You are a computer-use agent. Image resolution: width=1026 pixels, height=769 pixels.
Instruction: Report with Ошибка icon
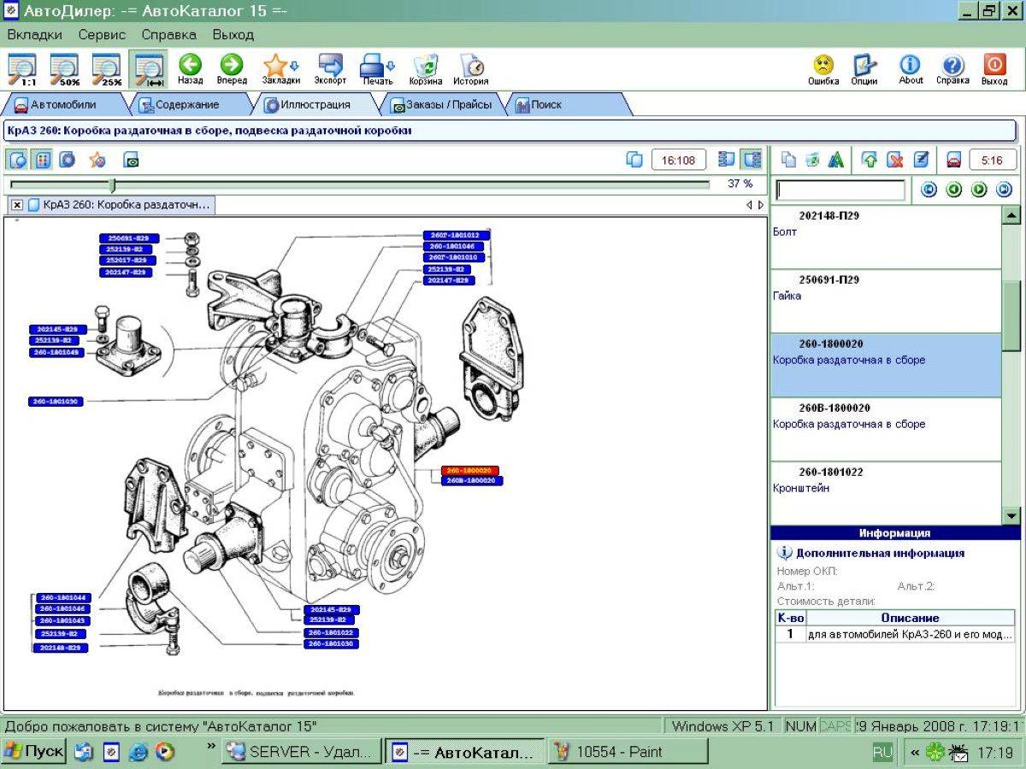823,69
